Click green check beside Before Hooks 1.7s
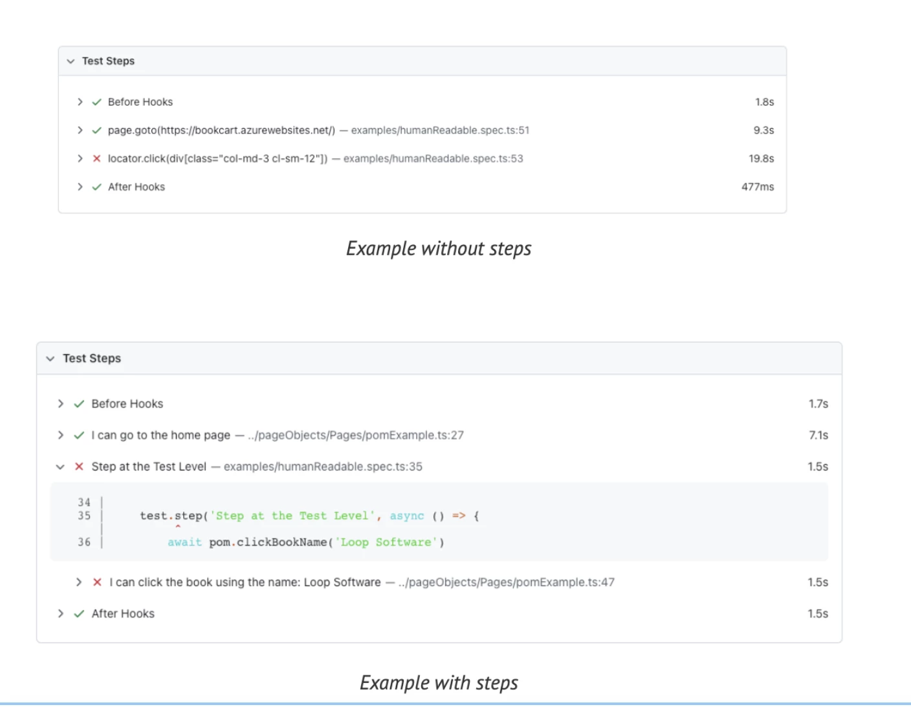The width and height of the screenshot is (911, 707). pyautogui.click(x=79, y=404)
